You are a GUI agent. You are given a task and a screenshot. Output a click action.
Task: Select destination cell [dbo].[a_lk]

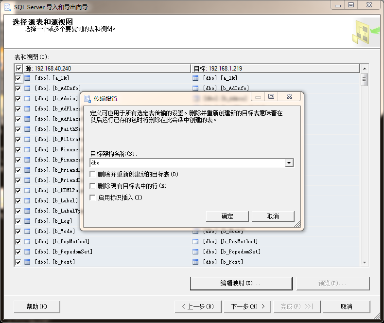[x=220, y=78]
